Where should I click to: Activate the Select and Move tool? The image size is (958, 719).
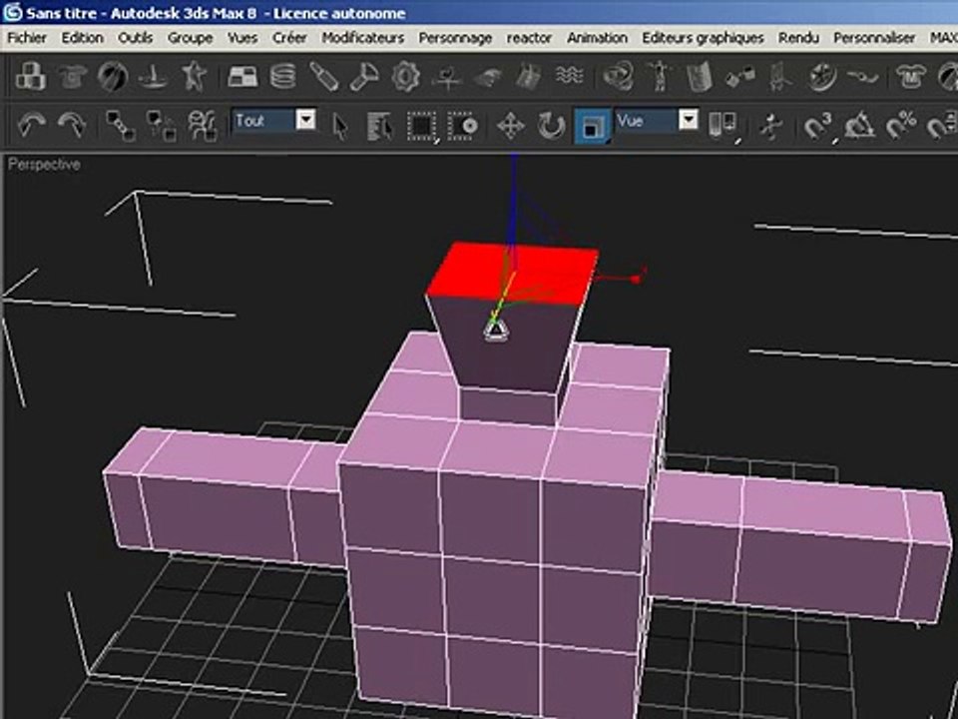[x=511, y=126]
